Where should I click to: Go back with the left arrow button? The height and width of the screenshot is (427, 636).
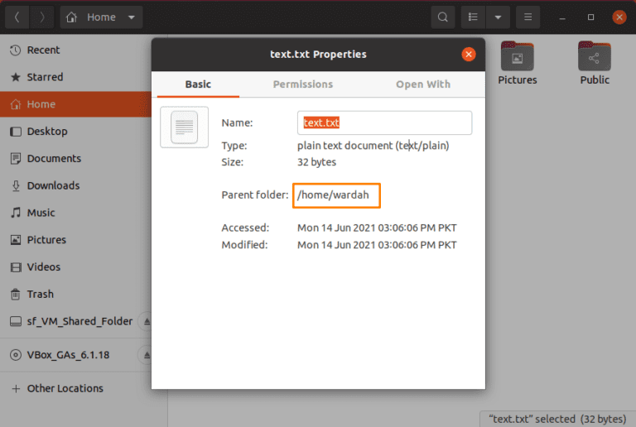[17, 17]
